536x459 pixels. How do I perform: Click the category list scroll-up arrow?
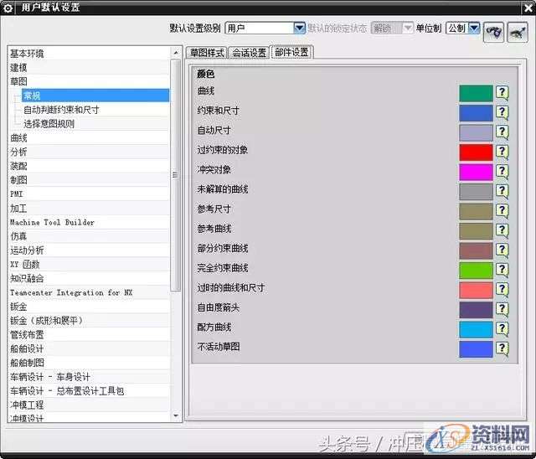pyautogui.click(x=176, y=53)
